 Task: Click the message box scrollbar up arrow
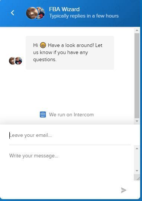tap(137, 148)
